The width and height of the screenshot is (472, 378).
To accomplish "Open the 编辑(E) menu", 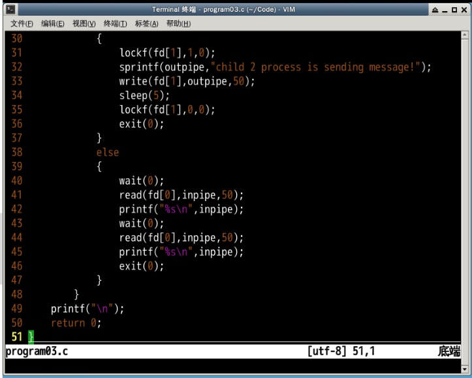I will pyautogui.click(x=53, y=24).
